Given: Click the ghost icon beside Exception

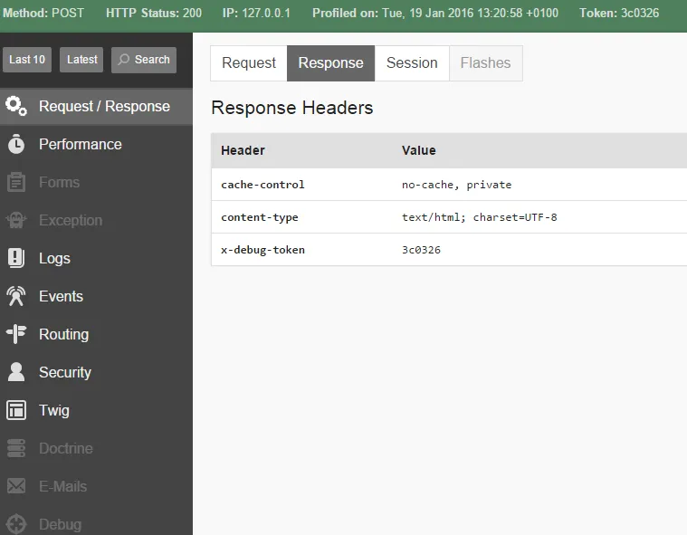Looking at the screenshot, I should tap(16, 220).
